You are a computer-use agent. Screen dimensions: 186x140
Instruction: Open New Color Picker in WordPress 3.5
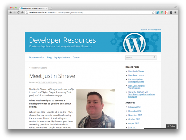[x=136, y=87]
